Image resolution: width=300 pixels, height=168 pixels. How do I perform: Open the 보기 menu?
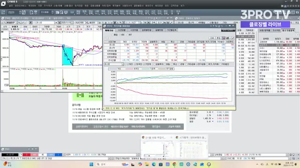(x=182, y=6)
